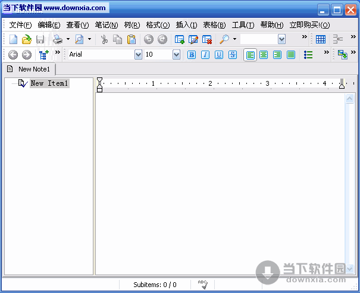Edit note properties with pencil icon
The image size is (360, 293).
[193, 39]
